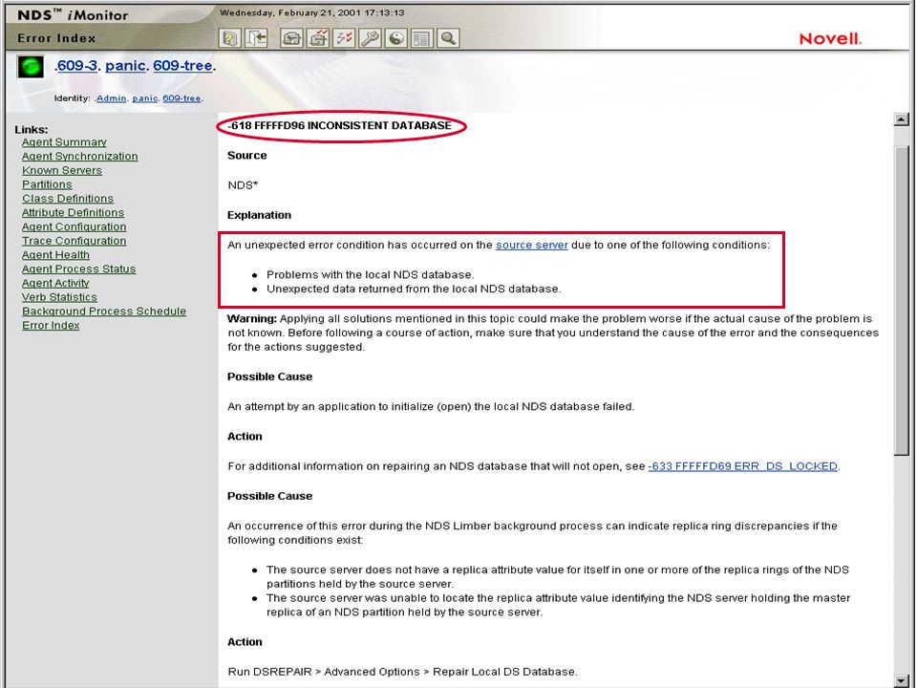Click the Warning: label text

252,319
